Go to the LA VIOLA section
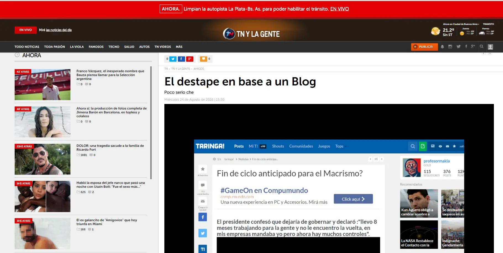Image resolution: width=503 pixels, height=253 pixels. [77, 47]
